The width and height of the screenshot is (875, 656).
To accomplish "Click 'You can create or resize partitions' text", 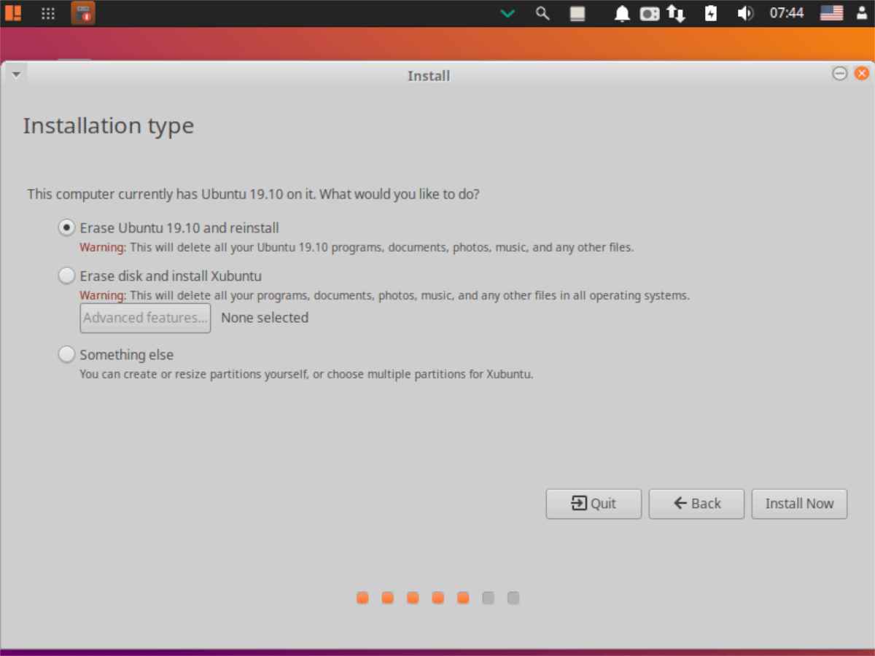I will (306, 375).
